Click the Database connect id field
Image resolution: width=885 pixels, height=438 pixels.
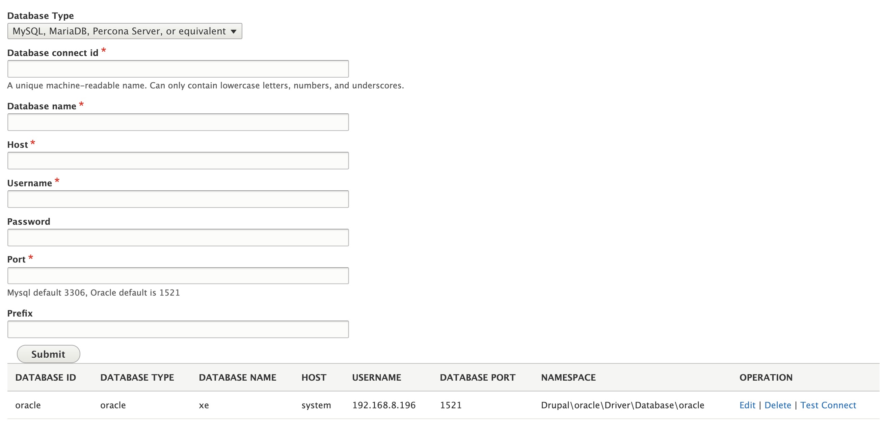tap(178, 69)
